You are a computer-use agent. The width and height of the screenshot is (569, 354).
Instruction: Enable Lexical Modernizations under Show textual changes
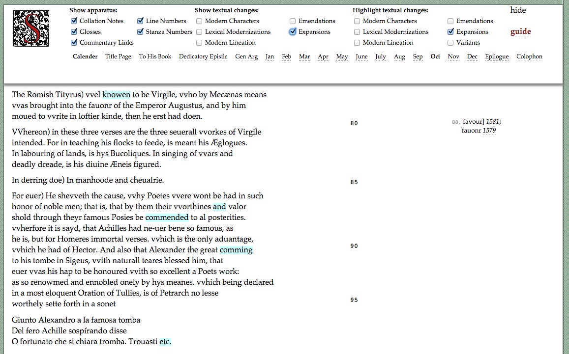(200, 32)
